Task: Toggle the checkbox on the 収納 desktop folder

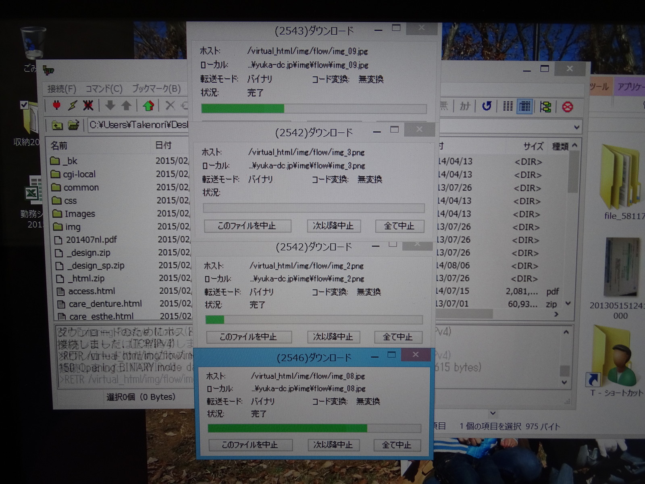Action: click(24, 105)
